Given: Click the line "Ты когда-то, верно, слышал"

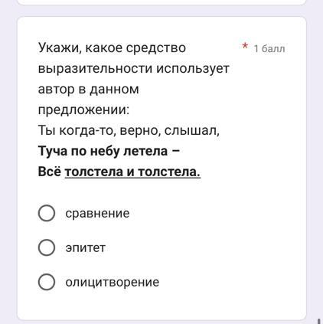Looking at the screenshot, I should 129,130.
